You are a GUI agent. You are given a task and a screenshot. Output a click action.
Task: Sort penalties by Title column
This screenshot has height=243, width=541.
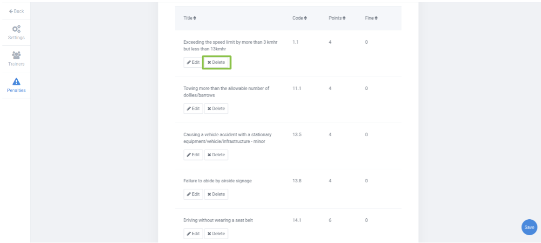pyautogui.click(x=190, y=18)
